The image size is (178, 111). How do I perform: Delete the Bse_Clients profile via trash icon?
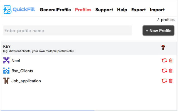click(x=170, y=71)
